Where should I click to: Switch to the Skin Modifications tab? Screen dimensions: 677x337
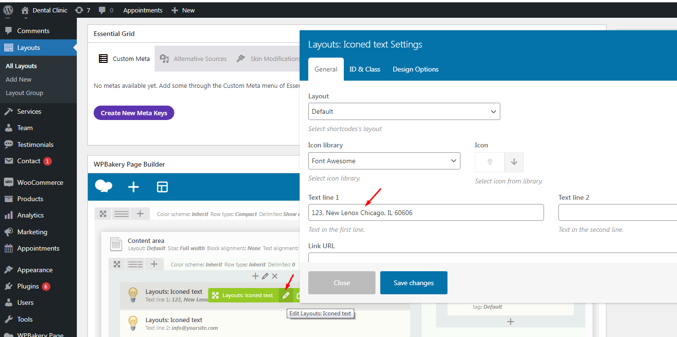[268, 59]
